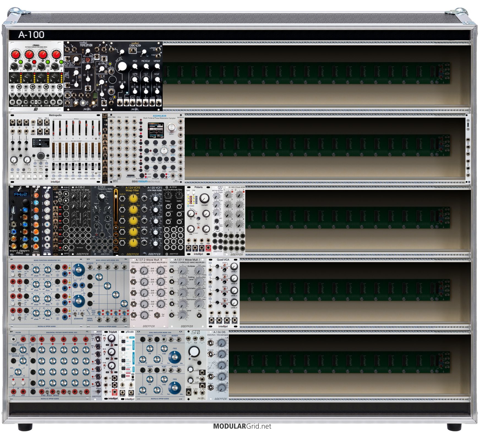Viewport: 485px width, 432px height.
Task: Click the IN 1 jack on Quad VCA
Action: pyautogui.click(x=211, y=313)
